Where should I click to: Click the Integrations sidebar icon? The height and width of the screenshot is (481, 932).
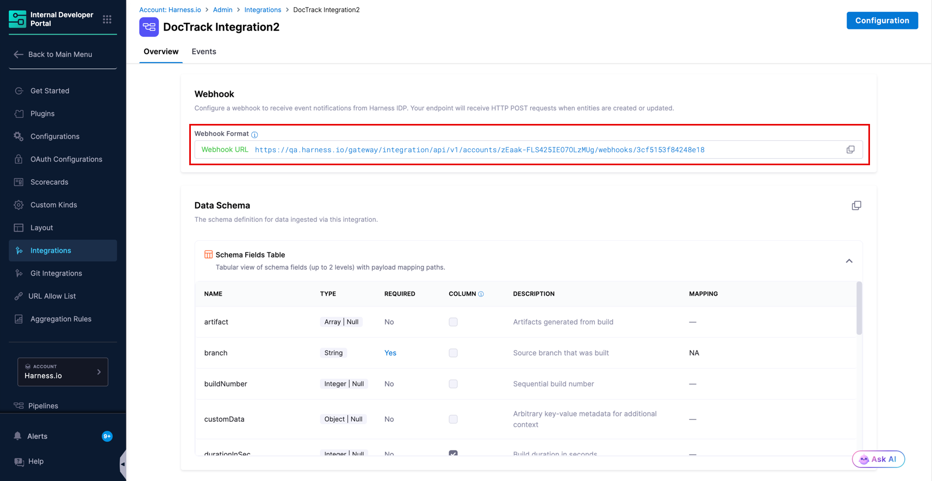pyautogui.click(x=19, y=251)
